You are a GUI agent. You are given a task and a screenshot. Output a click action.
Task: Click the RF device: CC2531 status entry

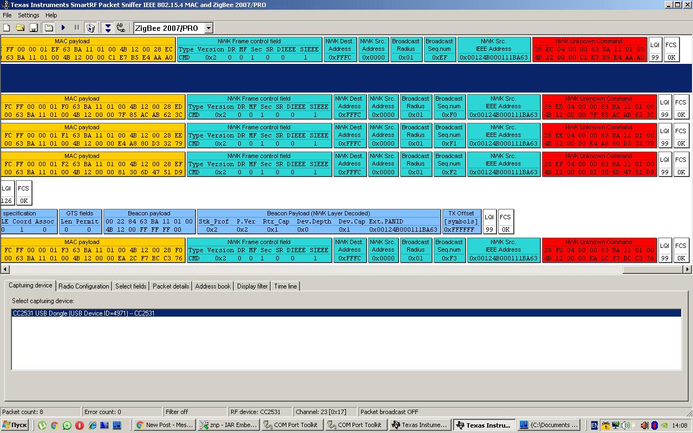260,412
